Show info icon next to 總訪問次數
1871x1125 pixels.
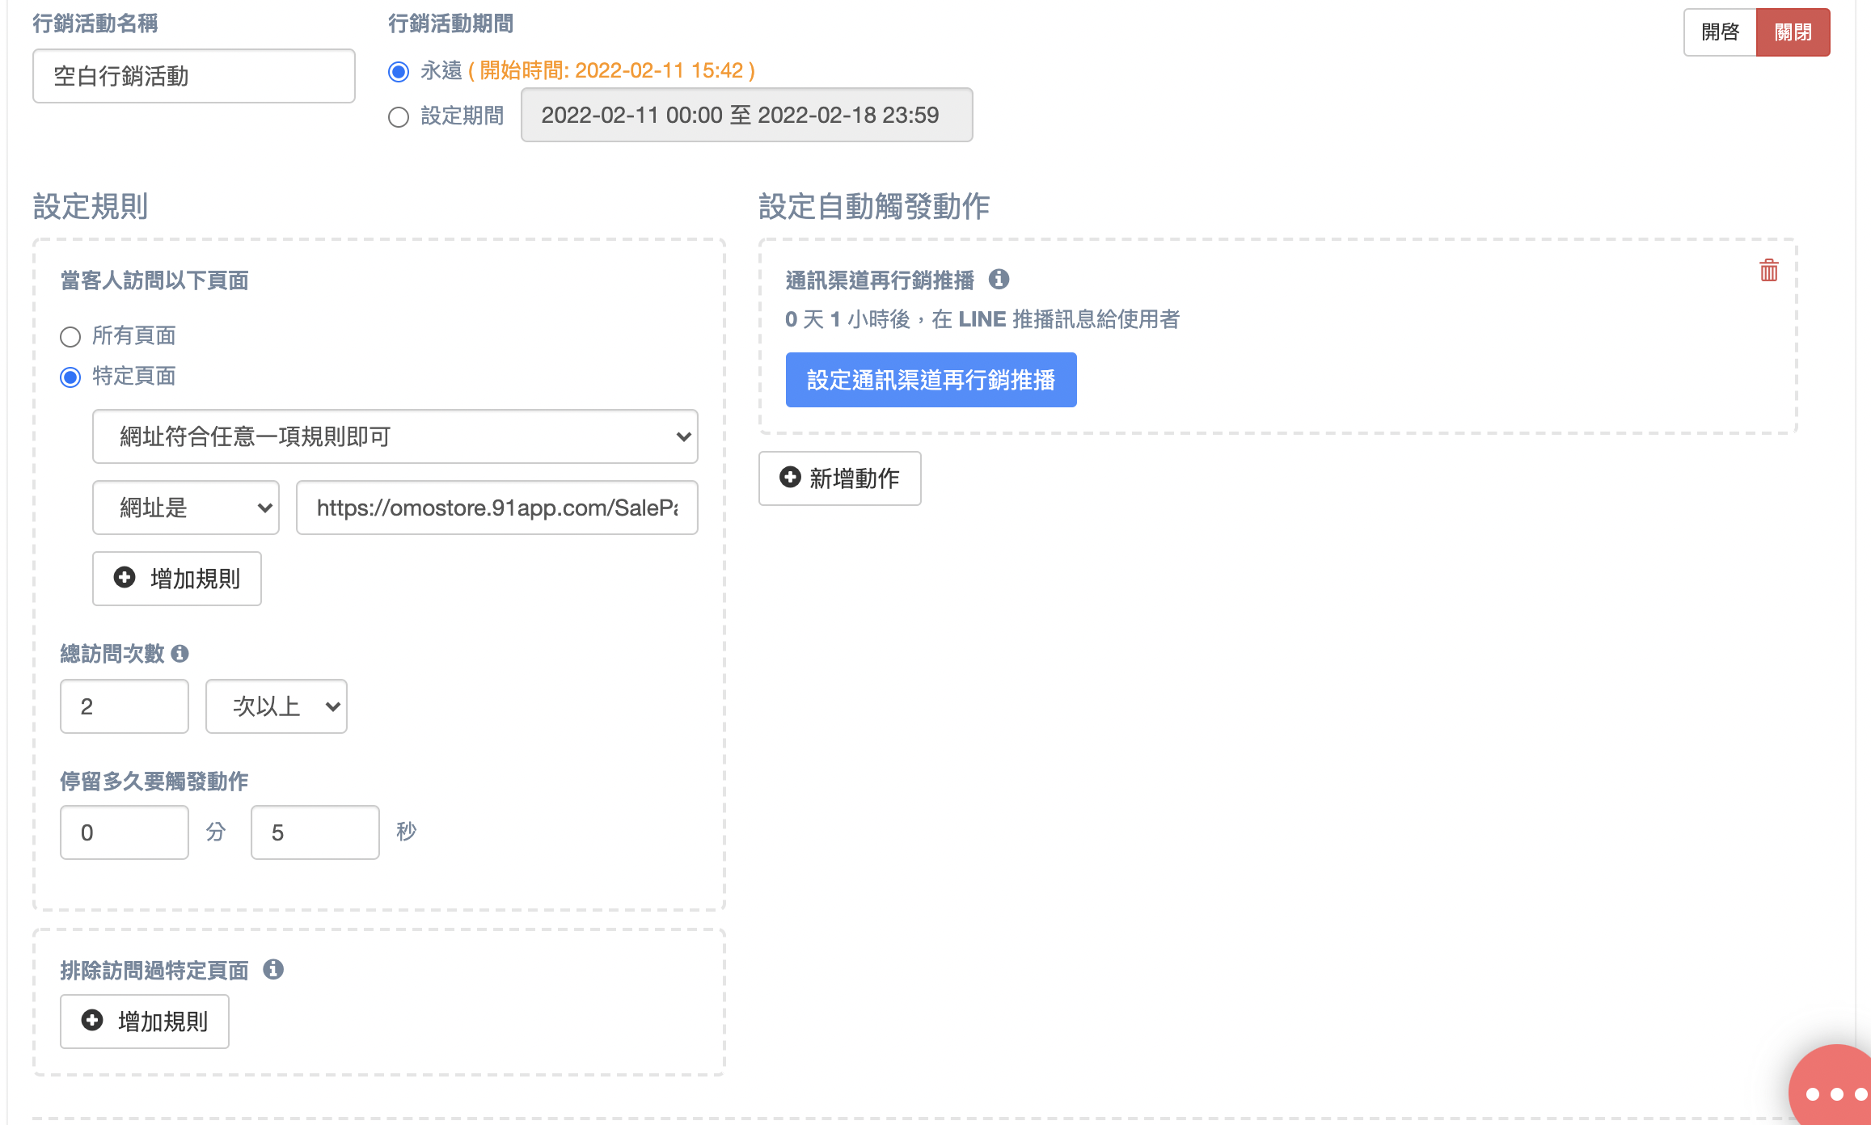tap(180, 653)
